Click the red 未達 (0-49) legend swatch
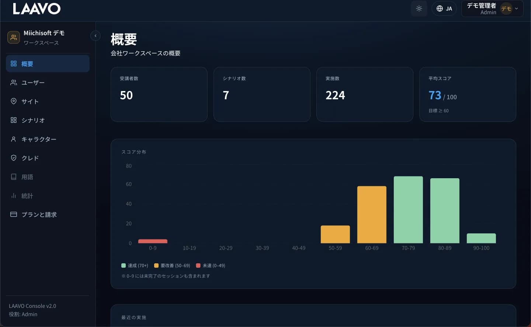 (198, 266)
